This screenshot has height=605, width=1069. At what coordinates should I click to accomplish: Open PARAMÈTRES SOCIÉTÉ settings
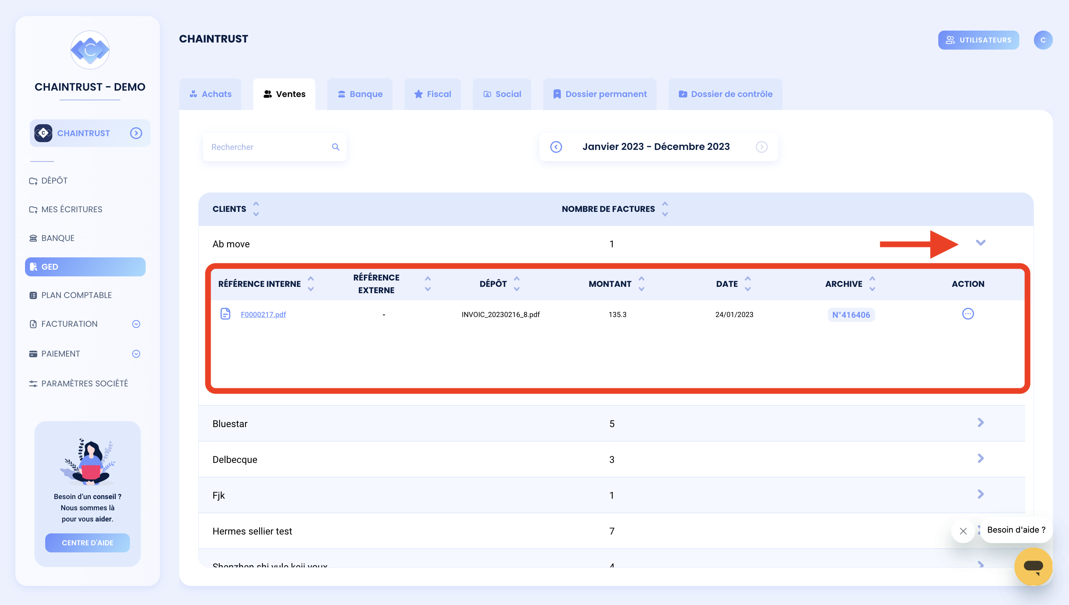pyautogui.click(x=84, y=383)
